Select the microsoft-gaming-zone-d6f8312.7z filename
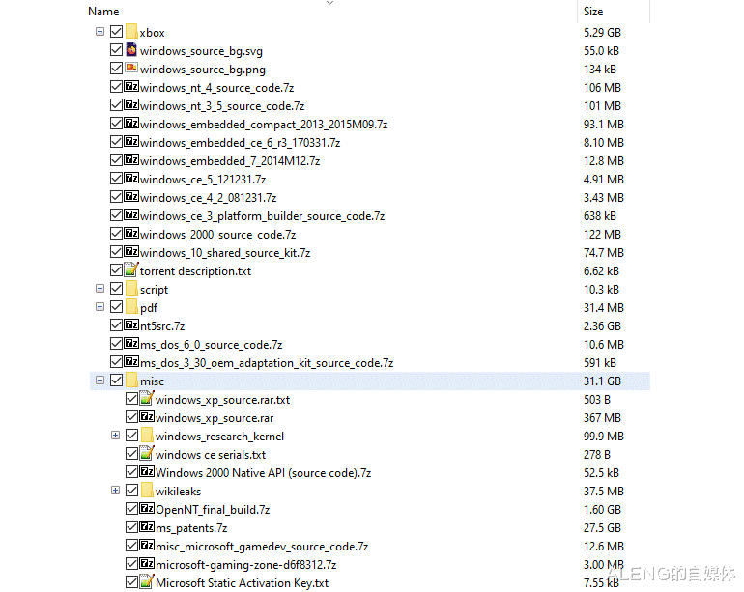Viewport: 744px width, 592px height. [245, 565]
